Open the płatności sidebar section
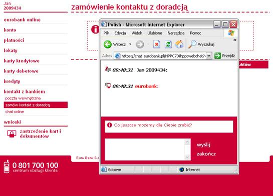Viewport: 273px width, 196px height. click(x=14, y=40)
